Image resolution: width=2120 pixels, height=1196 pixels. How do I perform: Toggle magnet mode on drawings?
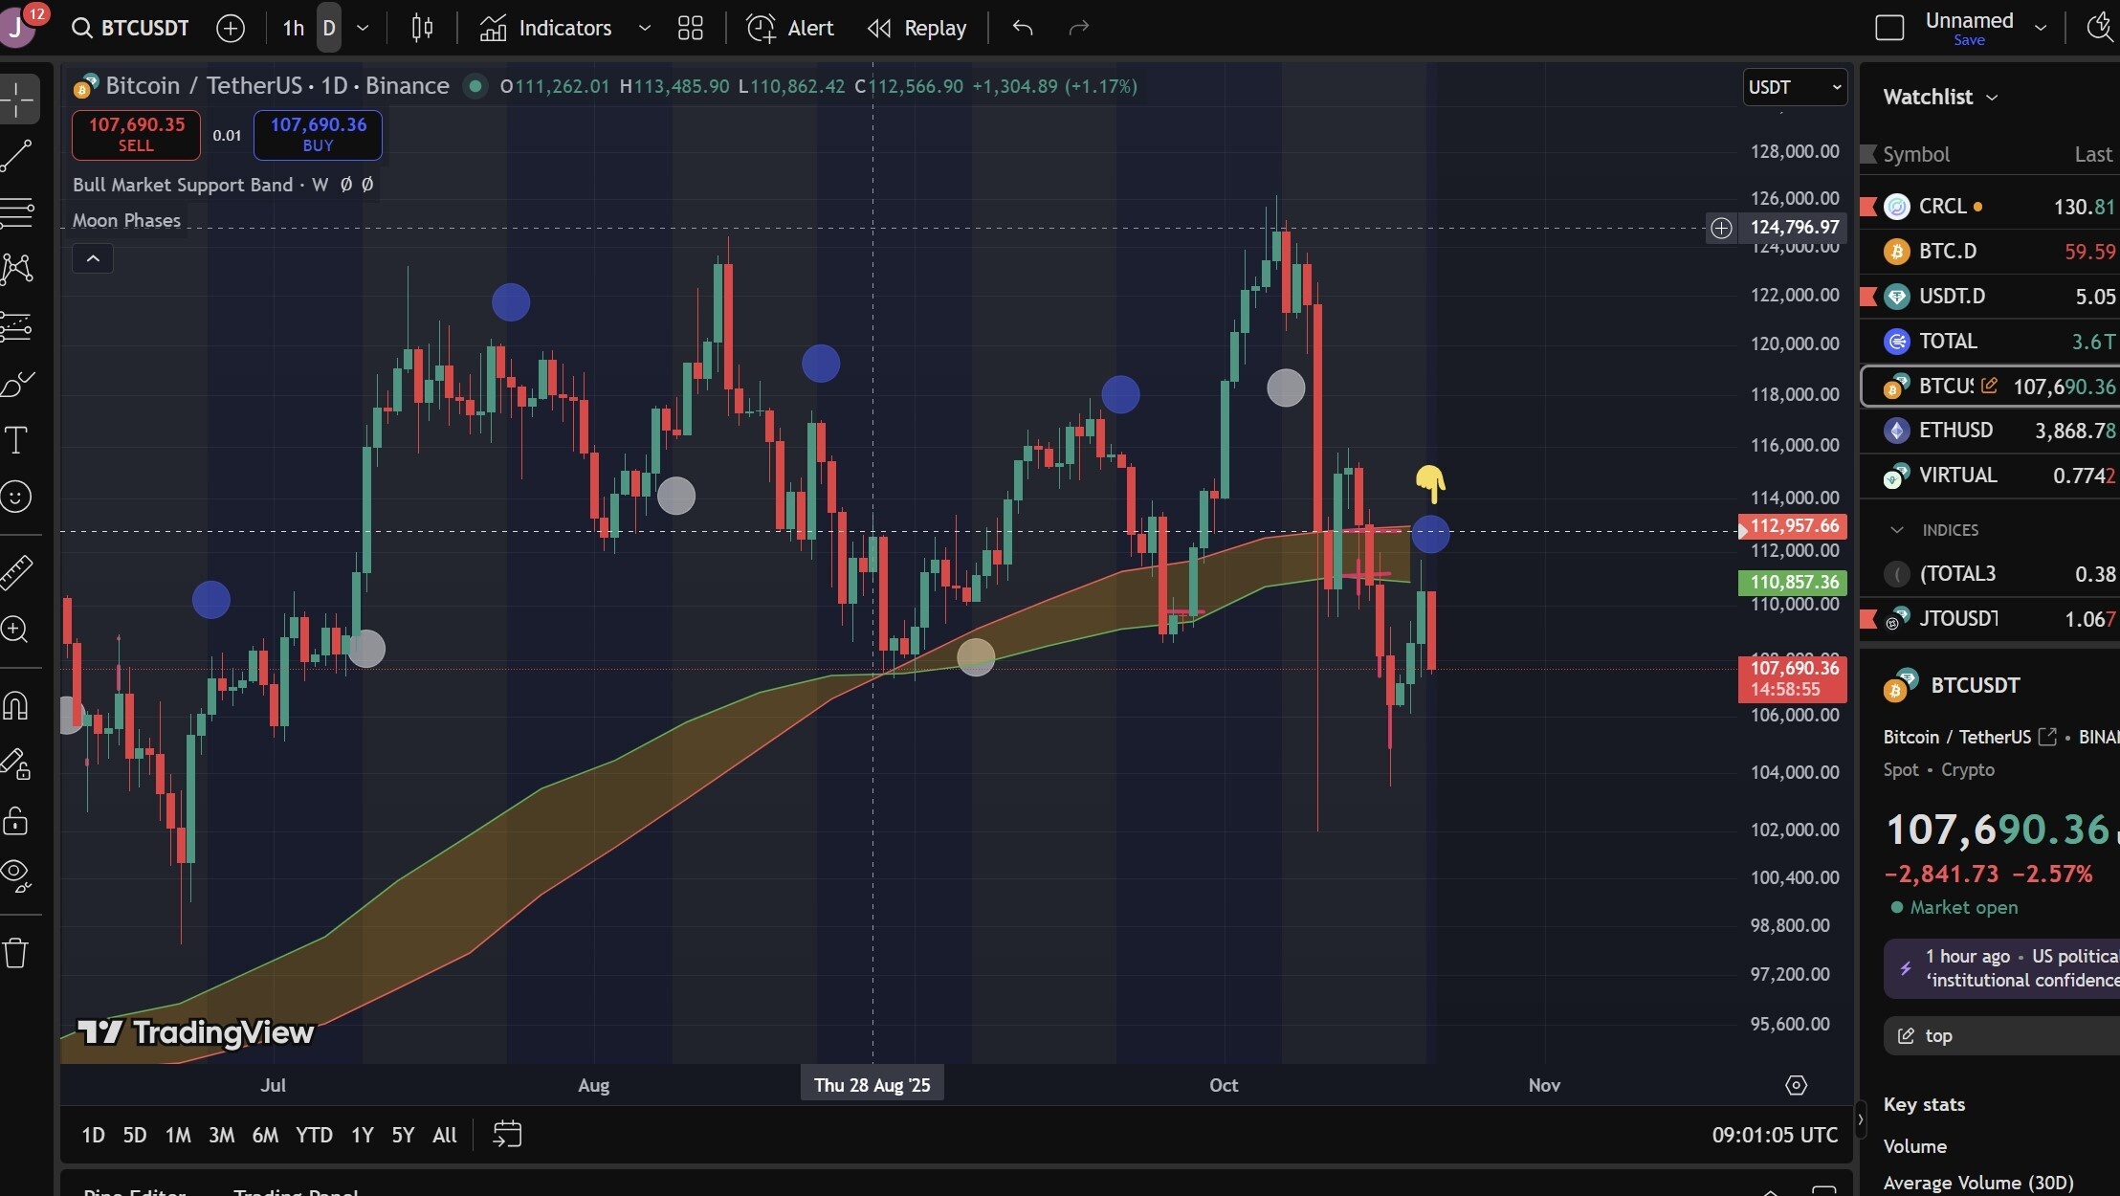[16, 706]
